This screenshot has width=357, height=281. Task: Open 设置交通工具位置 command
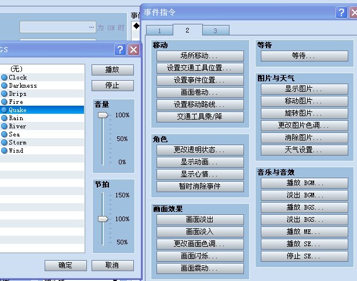tap(200, 68)
